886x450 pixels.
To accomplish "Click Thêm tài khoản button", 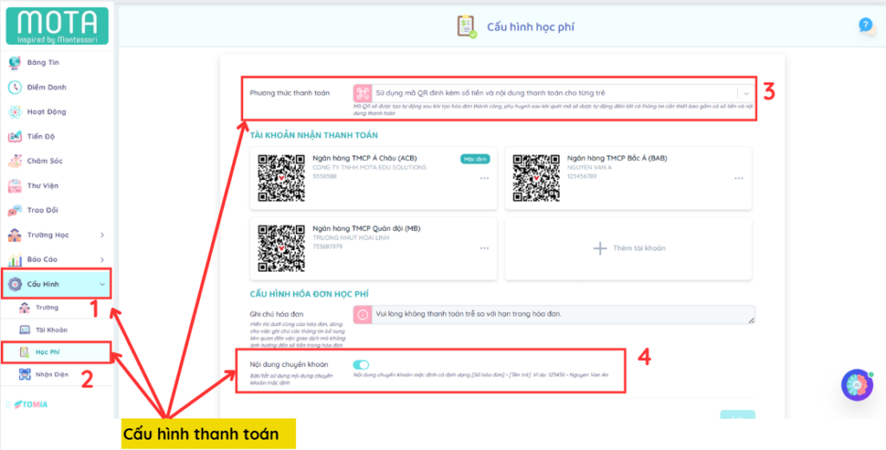I will pos(629,248).
